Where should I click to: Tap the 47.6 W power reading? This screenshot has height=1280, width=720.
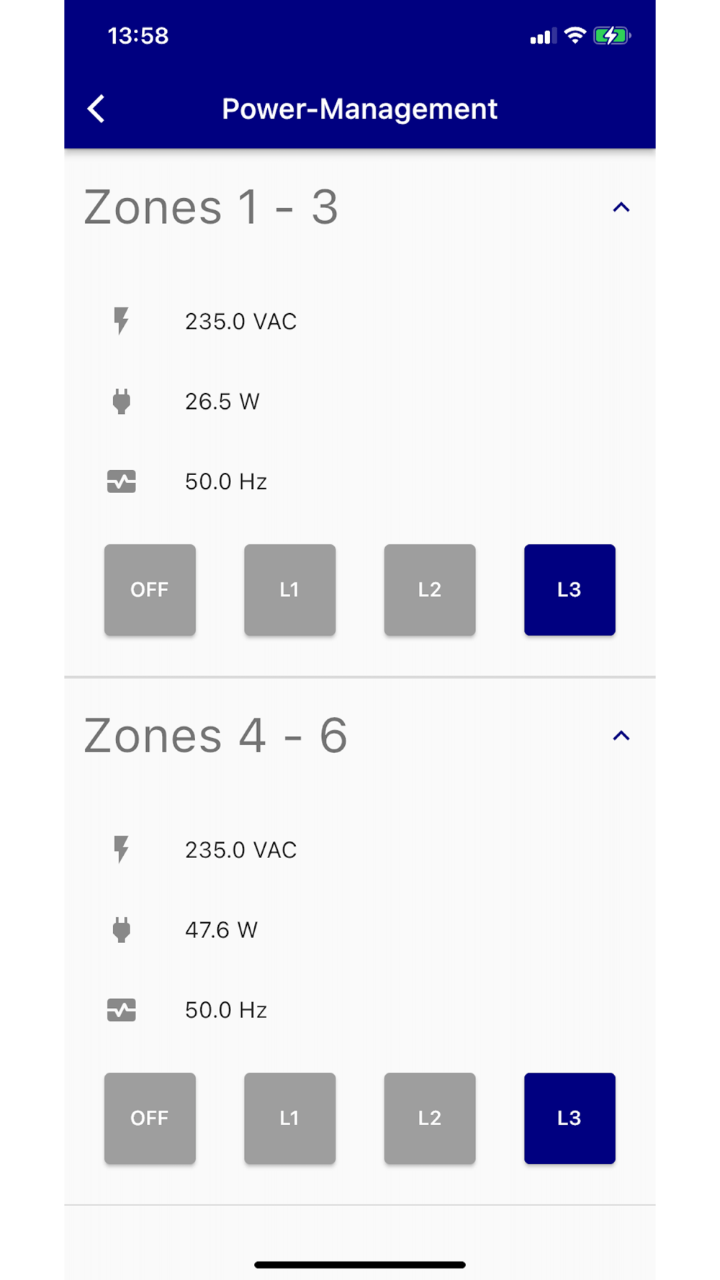click(x=221, y=929)
